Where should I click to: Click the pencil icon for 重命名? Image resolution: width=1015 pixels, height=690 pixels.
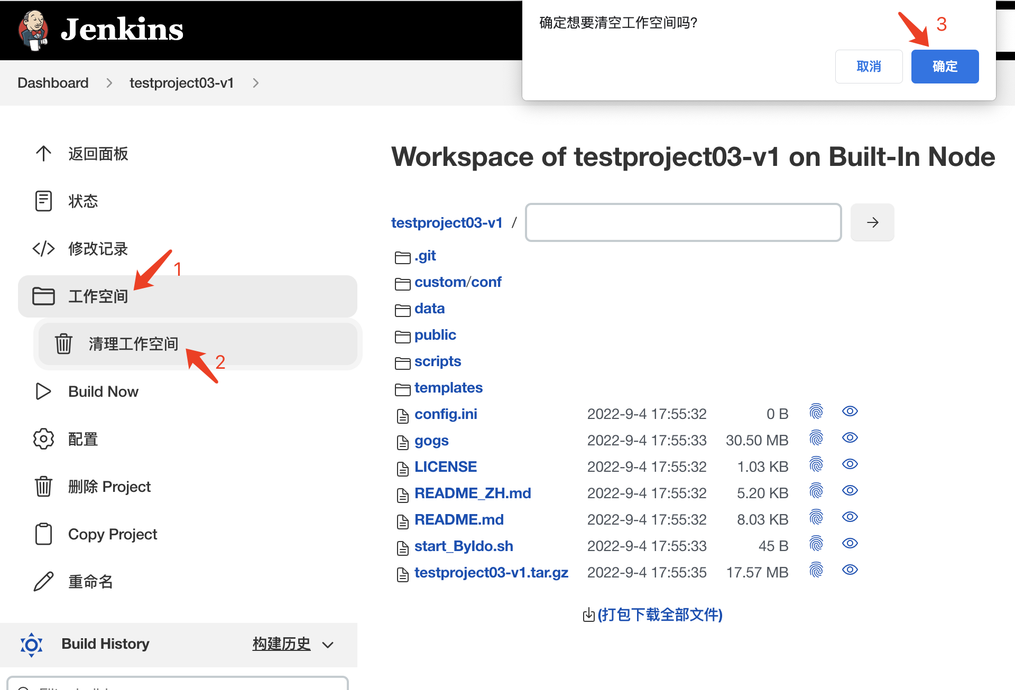tap(43, 582)
